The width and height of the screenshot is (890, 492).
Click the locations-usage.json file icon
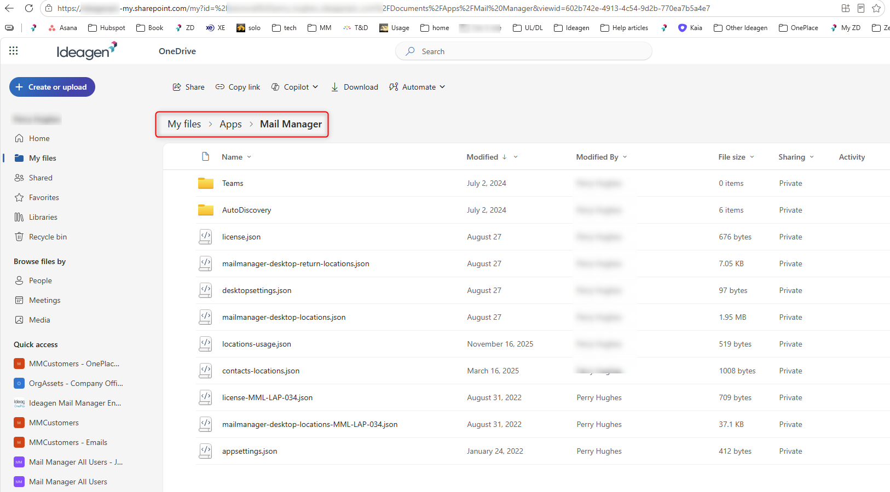pos(206,344)
